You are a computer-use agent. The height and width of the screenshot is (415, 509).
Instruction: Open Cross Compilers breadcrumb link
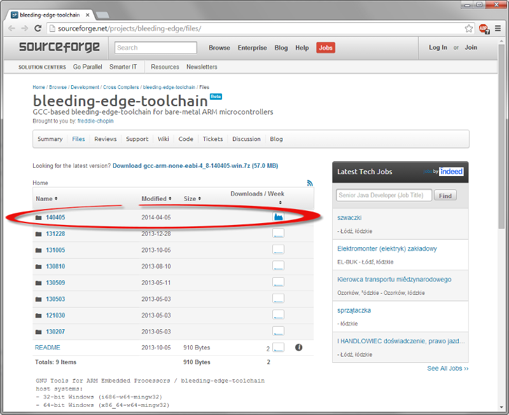coord(121,87)
